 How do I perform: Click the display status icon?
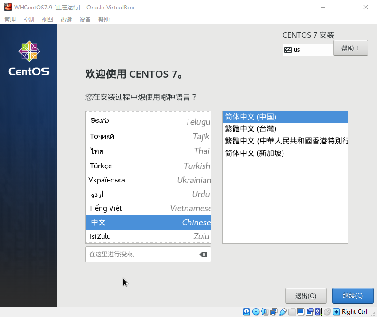click(300, 312)
